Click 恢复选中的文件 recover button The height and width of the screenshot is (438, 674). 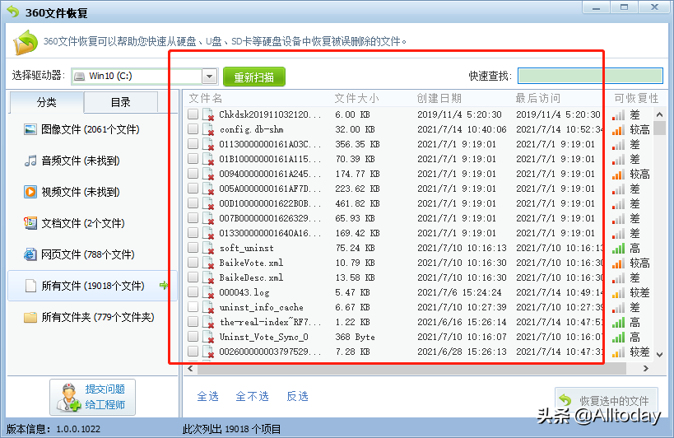click(x=606, y=401)
